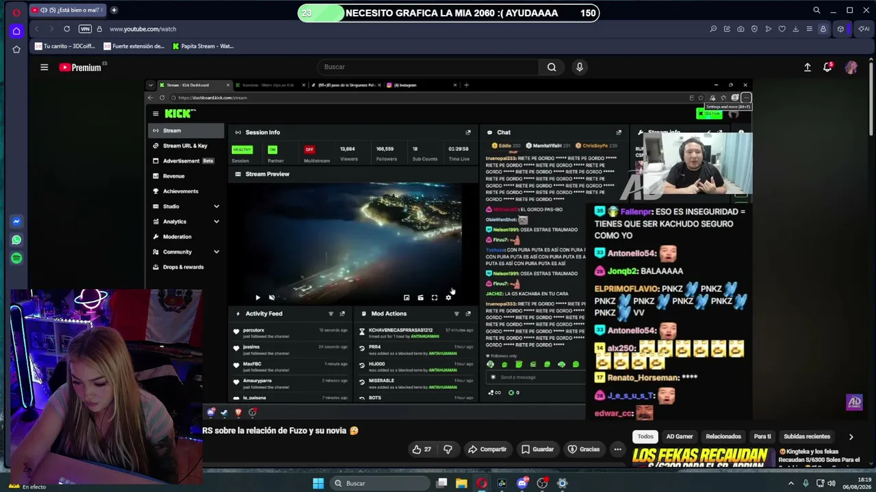Open 'Papita Stream - Wat...' bookmark
Image resolution: width=876 pixels, height=492 pixels.
point(203,46)
